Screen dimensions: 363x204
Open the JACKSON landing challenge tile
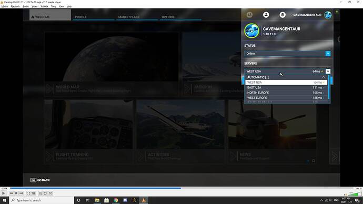click(211, 64)
